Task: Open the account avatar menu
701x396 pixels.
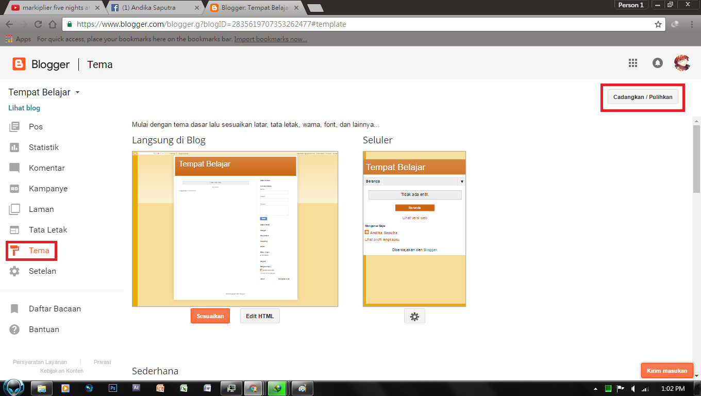Action: click(x=682, y=63)
